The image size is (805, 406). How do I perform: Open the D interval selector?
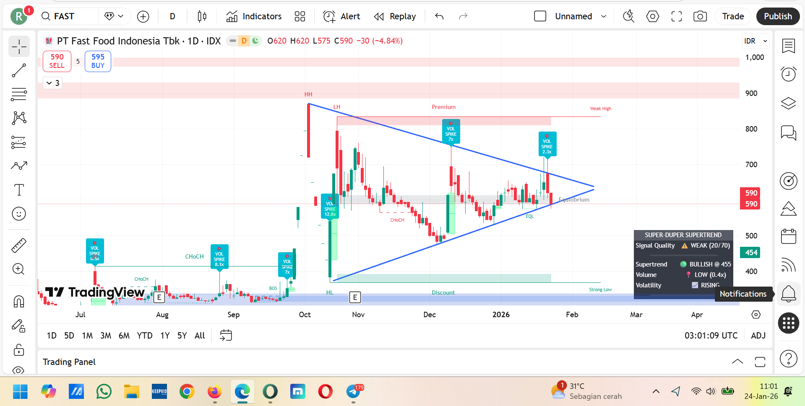(172, 16)
